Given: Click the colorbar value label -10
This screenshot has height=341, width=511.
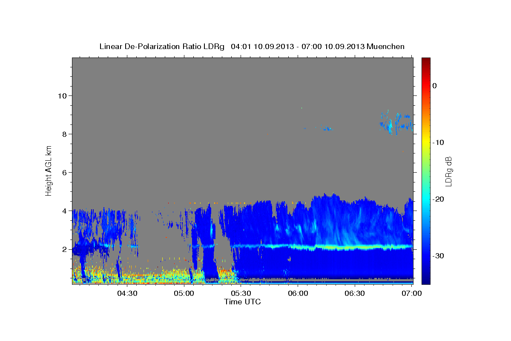Looking at the screenshot, I should [x=439, y=142].
